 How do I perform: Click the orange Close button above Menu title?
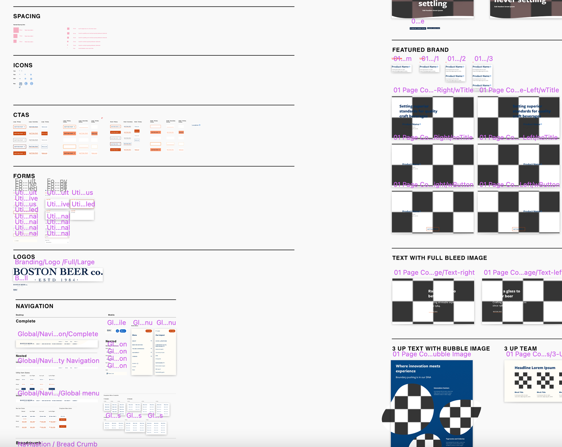[x=149, y=331]
